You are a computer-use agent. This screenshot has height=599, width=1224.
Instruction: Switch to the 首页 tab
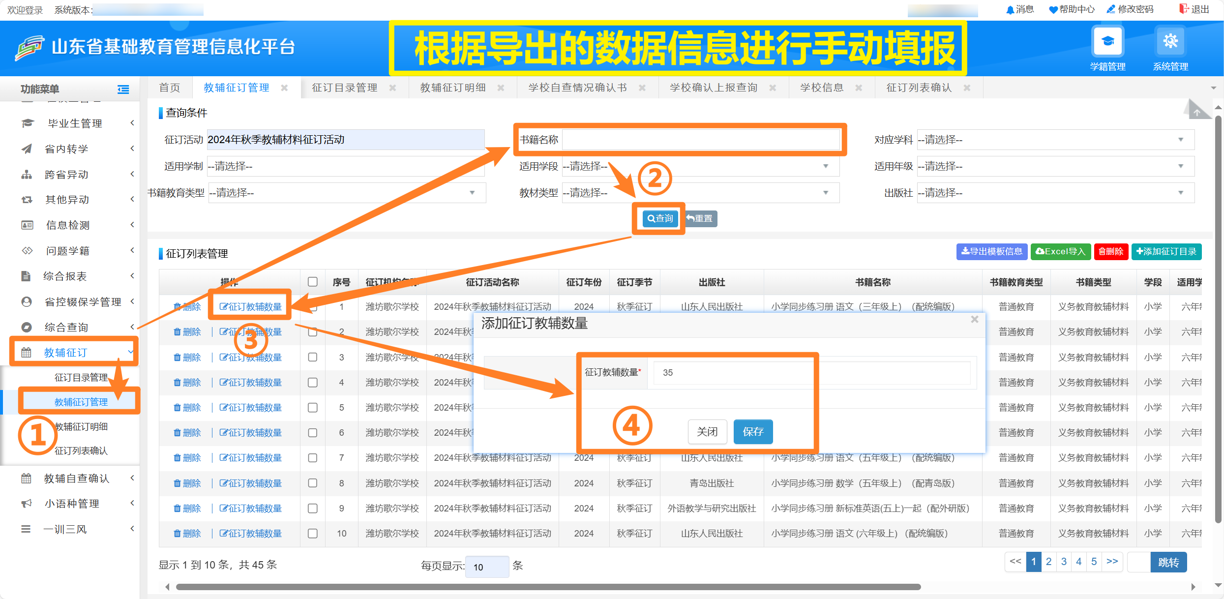(170, 88)
